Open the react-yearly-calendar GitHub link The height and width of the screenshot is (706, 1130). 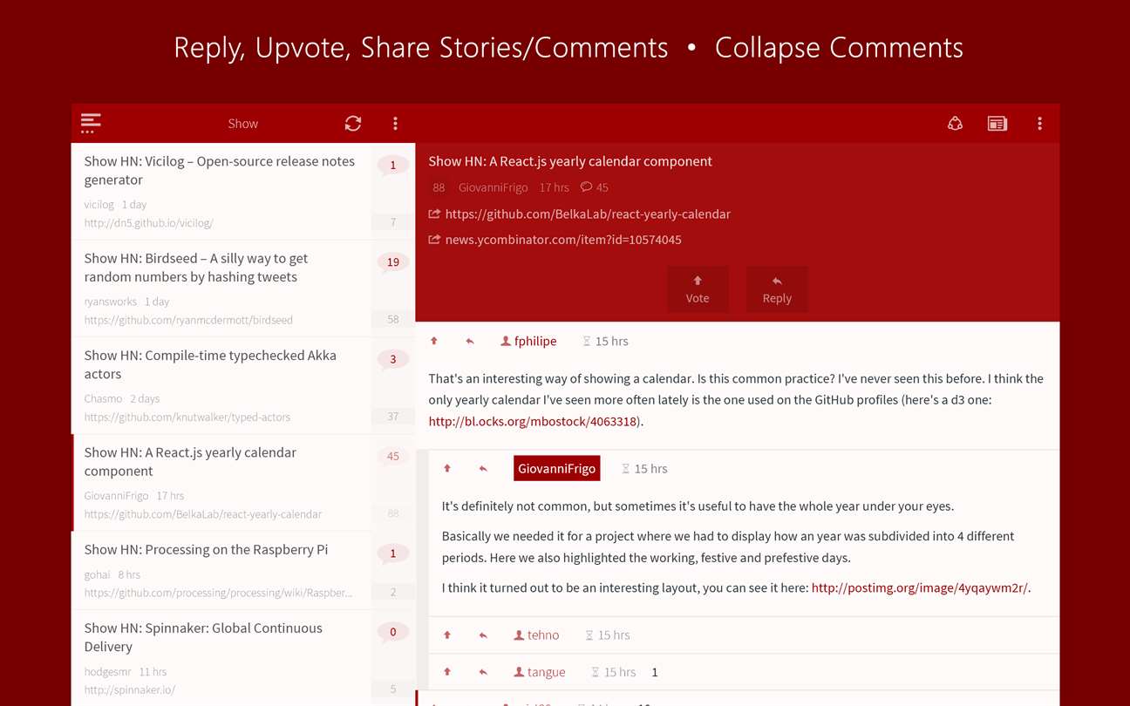pos(587,214)
